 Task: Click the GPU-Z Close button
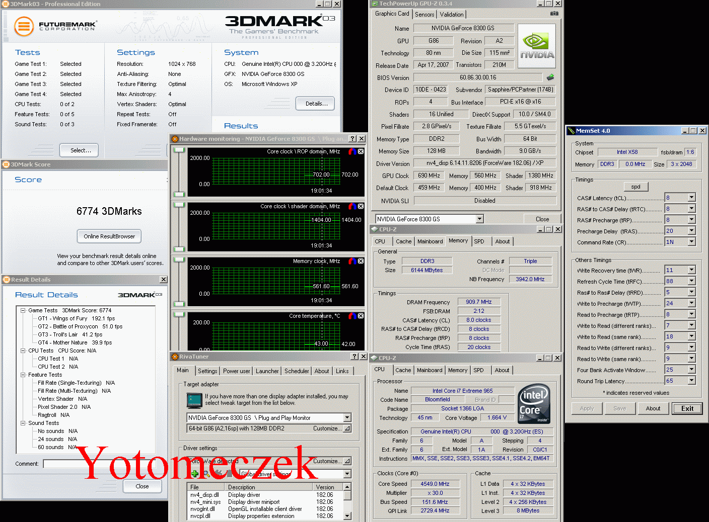[542, 219]
